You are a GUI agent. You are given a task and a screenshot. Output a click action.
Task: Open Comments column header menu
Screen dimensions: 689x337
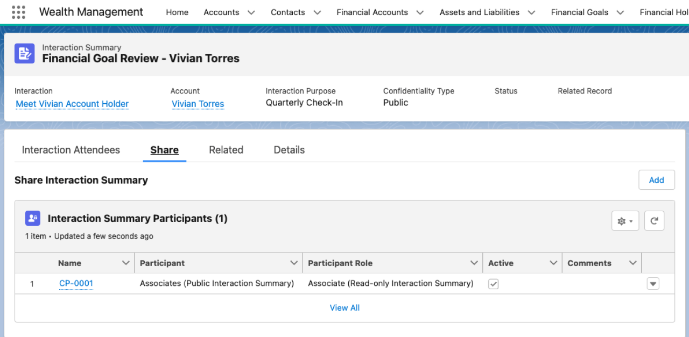pos(633,263)
